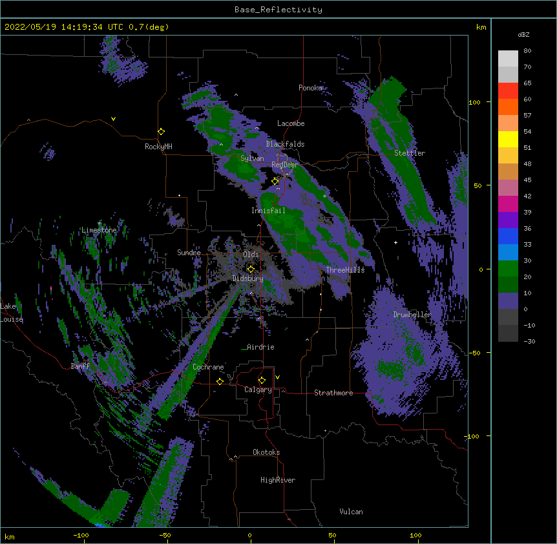Click the 100 tick label on right axis
557x544 pixels.
[474, 102]
